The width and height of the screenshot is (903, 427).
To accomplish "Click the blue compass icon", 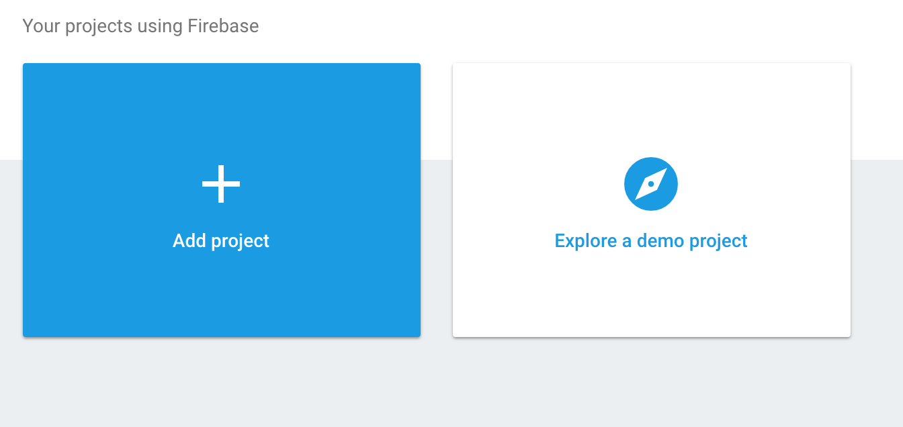I will [x=650, y=184].
